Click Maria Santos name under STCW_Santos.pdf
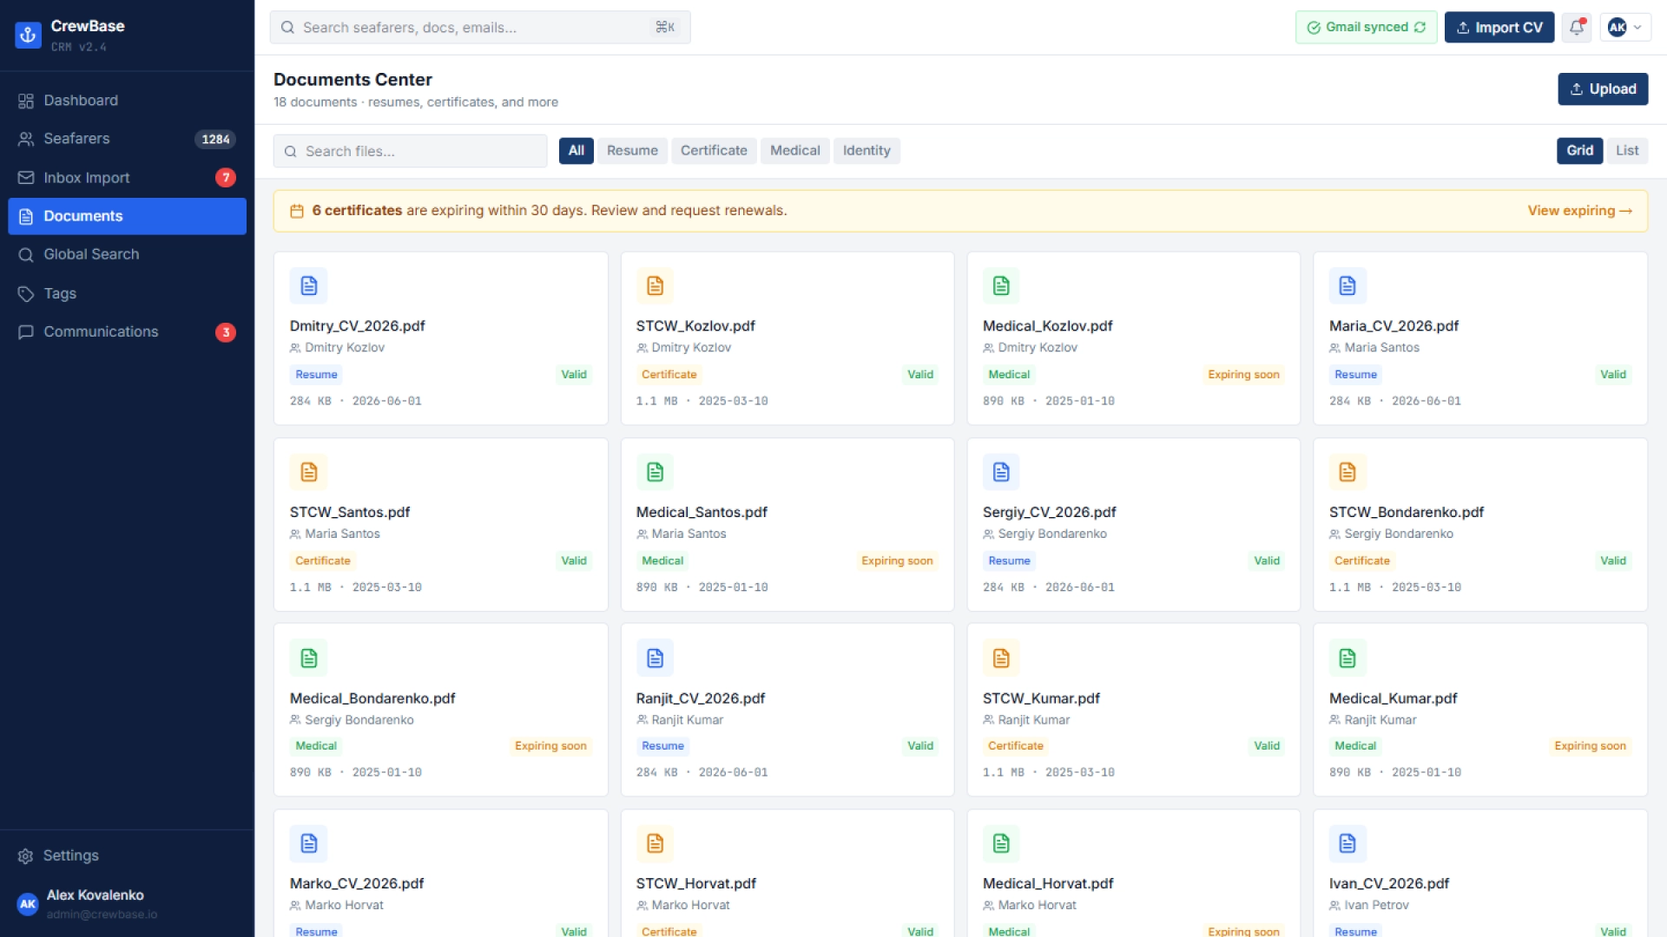This screenshot has height=937, width=1667. click(342, 534)
